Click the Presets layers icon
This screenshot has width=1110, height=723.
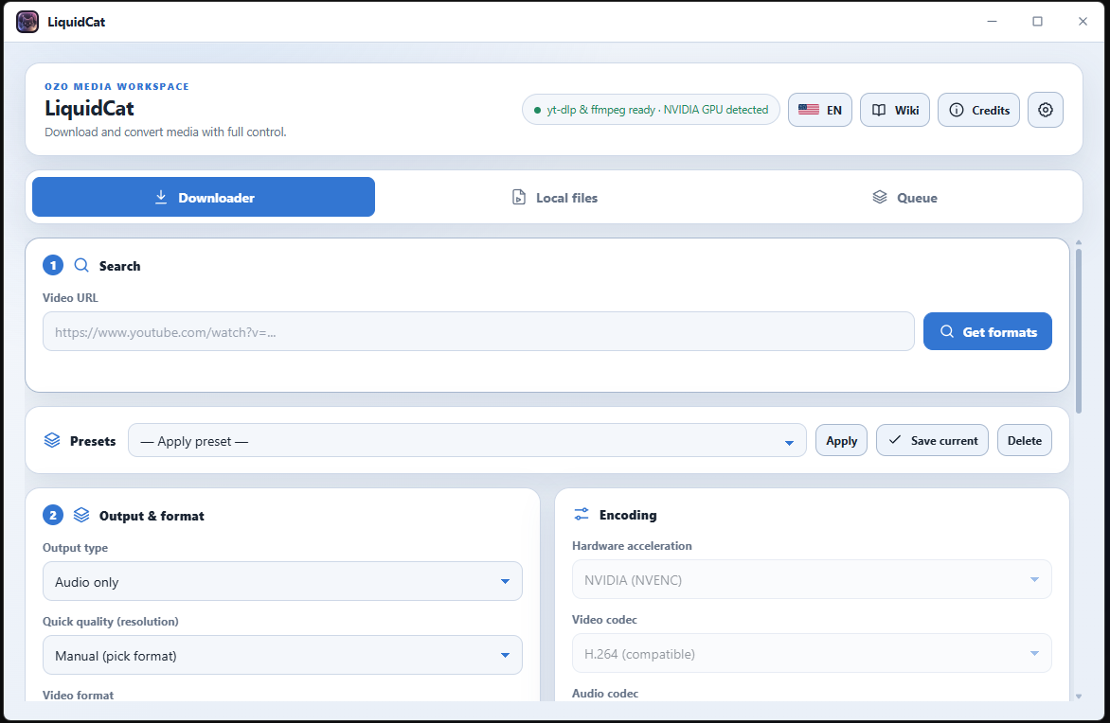click(52, 440)
